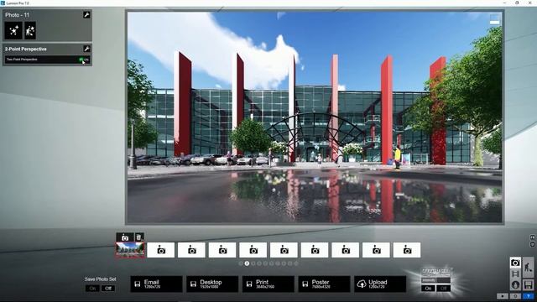Click the Upload cloud button
537x302 pixels.
(x=380, y=284)
